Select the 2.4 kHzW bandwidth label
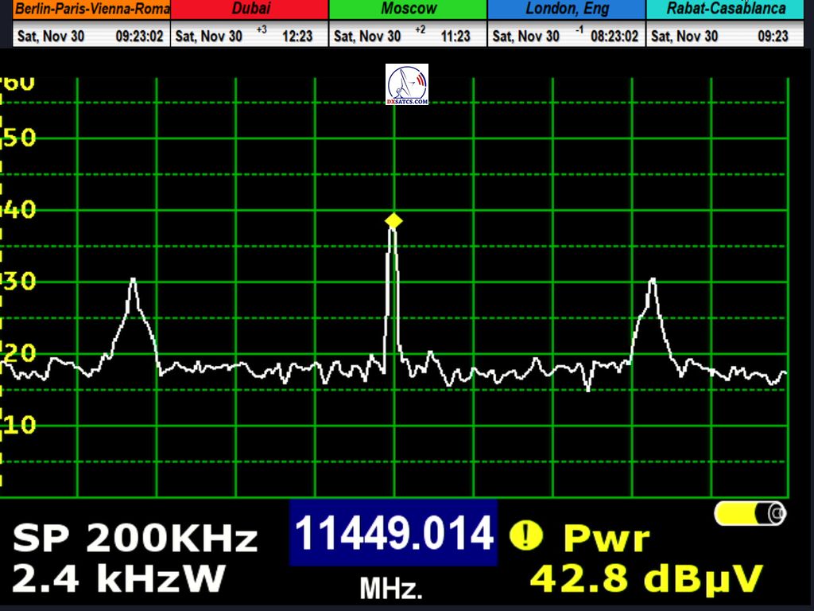Viewport: 814px width, 611px height. tap(118, 578)
